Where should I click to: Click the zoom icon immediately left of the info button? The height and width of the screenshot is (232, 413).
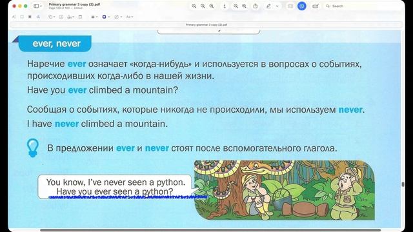(x=212, y=6)
